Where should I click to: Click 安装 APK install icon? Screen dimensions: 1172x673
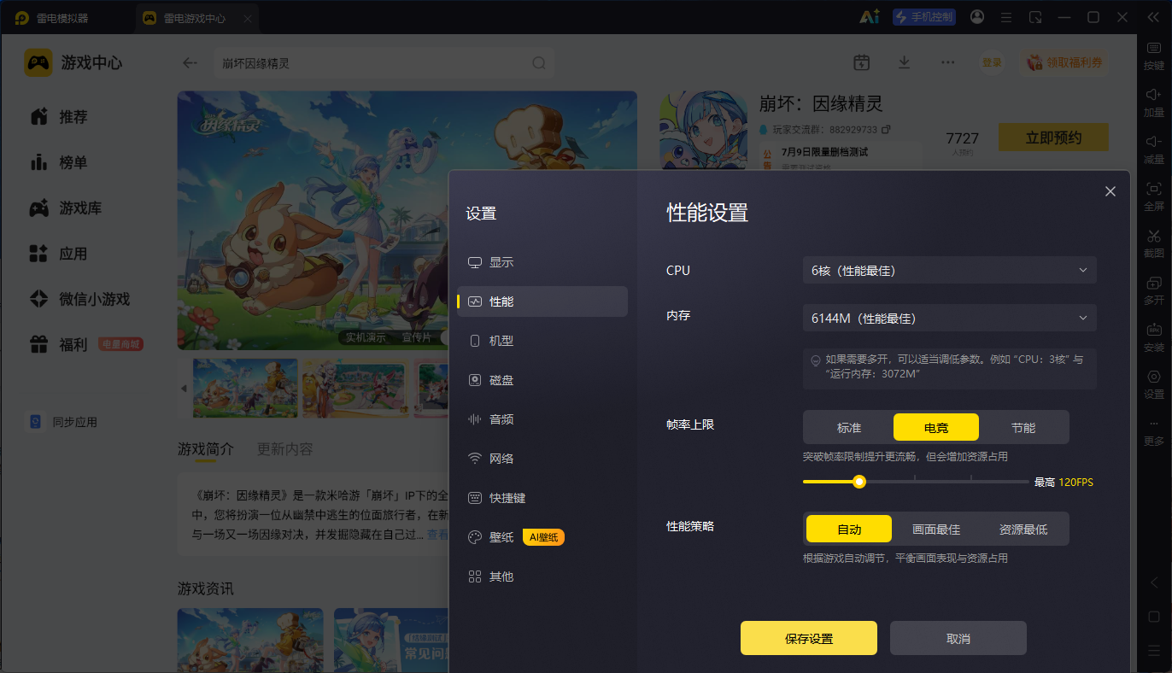(1154, 329)
